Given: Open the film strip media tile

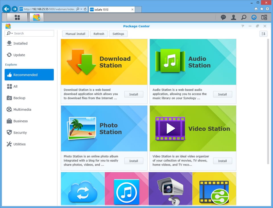Looking at the screenshot, I should click(214, 189).
